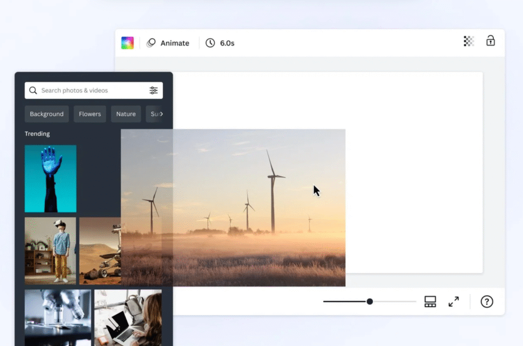Choose the Nature category chip
The image size is (523, 346).
pos(126,114)
